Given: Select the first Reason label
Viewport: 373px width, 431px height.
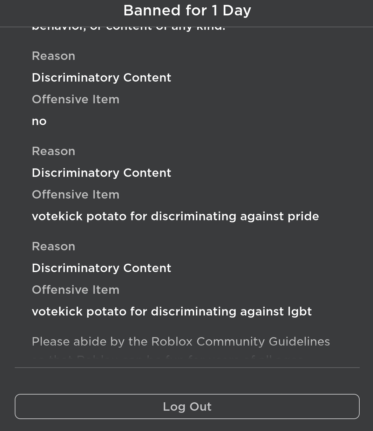Looking at the screenshot, I should tap(53, 56).
